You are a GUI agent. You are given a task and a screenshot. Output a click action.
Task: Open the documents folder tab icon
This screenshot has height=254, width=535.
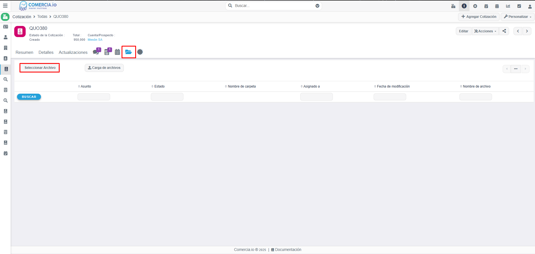pyautogui.click(x=129, y=52)
